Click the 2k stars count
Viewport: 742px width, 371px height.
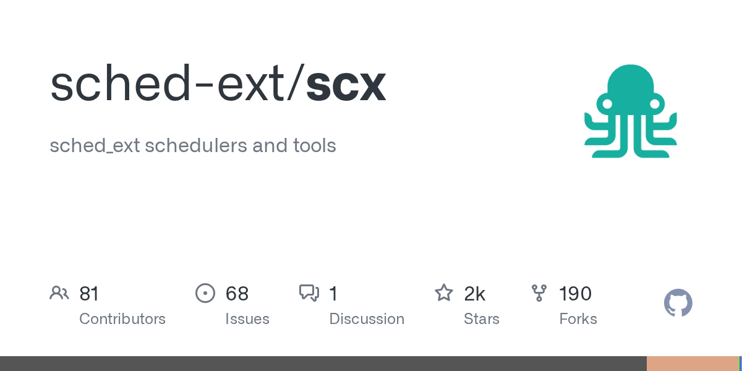pyautogui.click(x=474, y=294)
